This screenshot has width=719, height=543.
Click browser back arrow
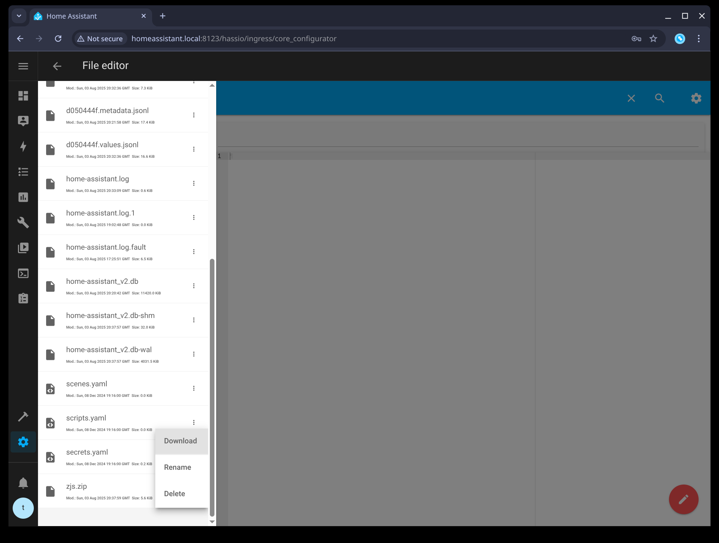20,39
